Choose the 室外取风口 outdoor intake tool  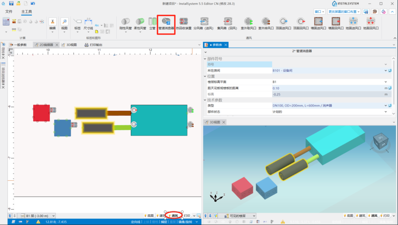[249, 23]
